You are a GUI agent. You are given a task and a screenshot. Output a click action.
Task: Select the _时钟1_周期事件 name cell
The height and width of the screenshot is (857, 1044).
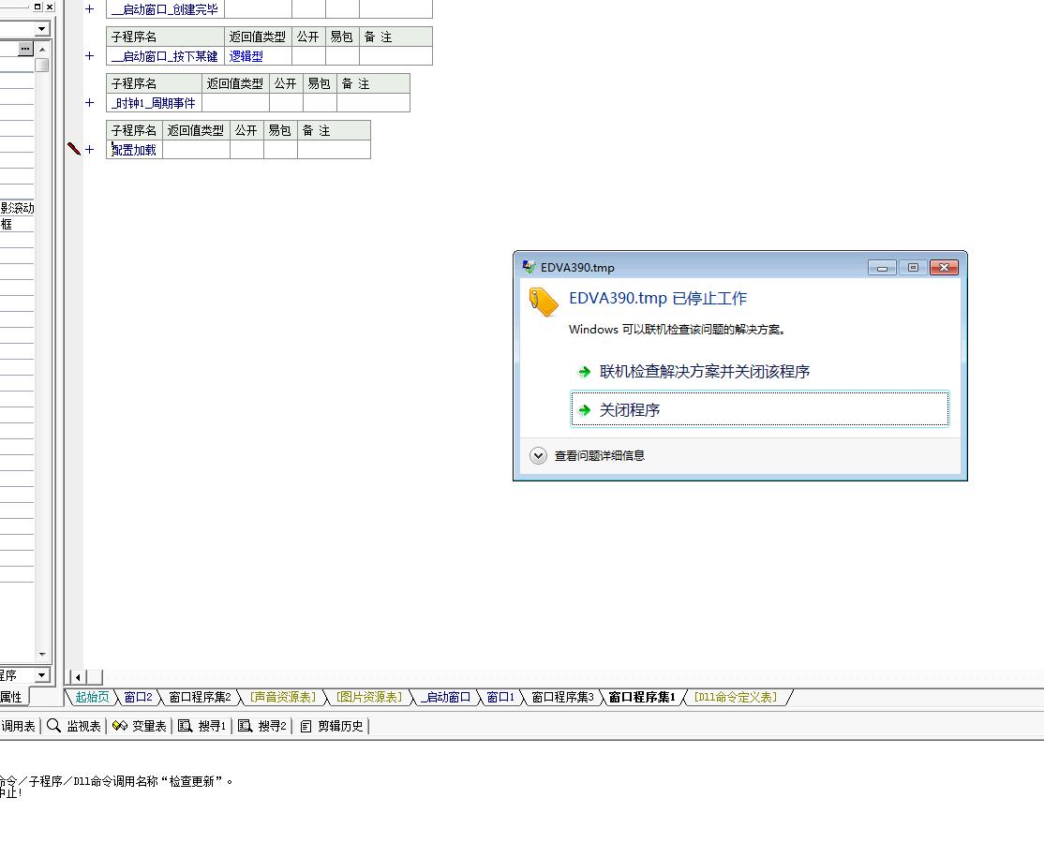point(155,103)
